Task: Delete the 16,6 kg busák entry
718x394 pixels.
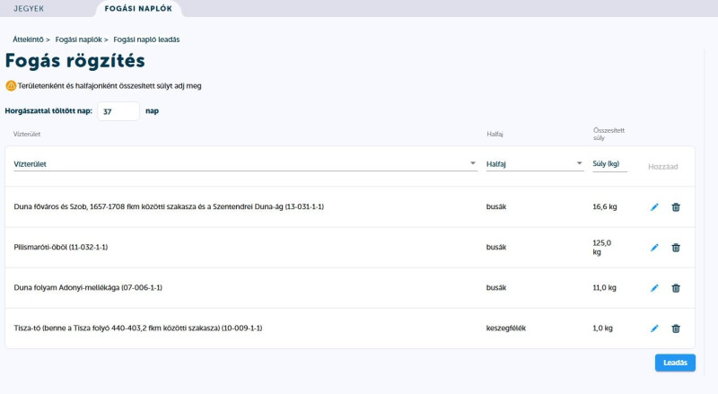Action: tap(676, 207)
